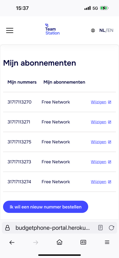Tap the Team Station logo
119x258 pixels.
point(52,29)
